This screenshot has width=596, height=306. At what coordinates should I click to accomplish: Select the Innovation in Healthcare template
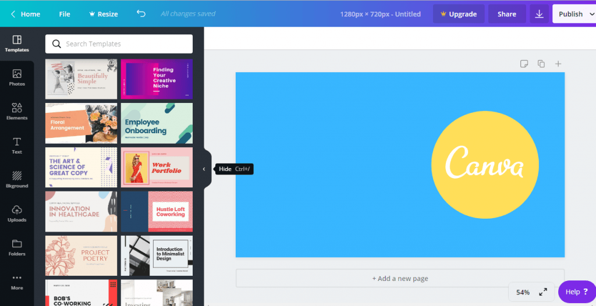81,211
